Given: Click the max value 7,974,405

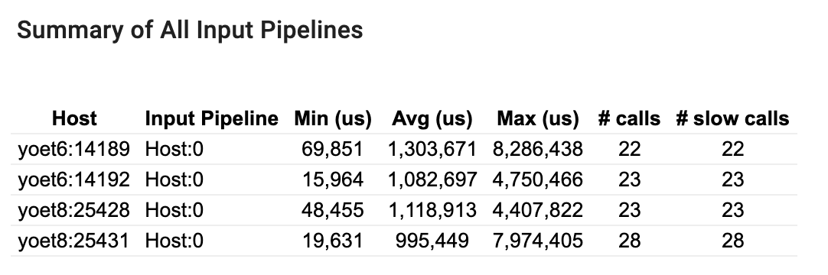Looking at the screenshot, I should [x=537, y=241].
